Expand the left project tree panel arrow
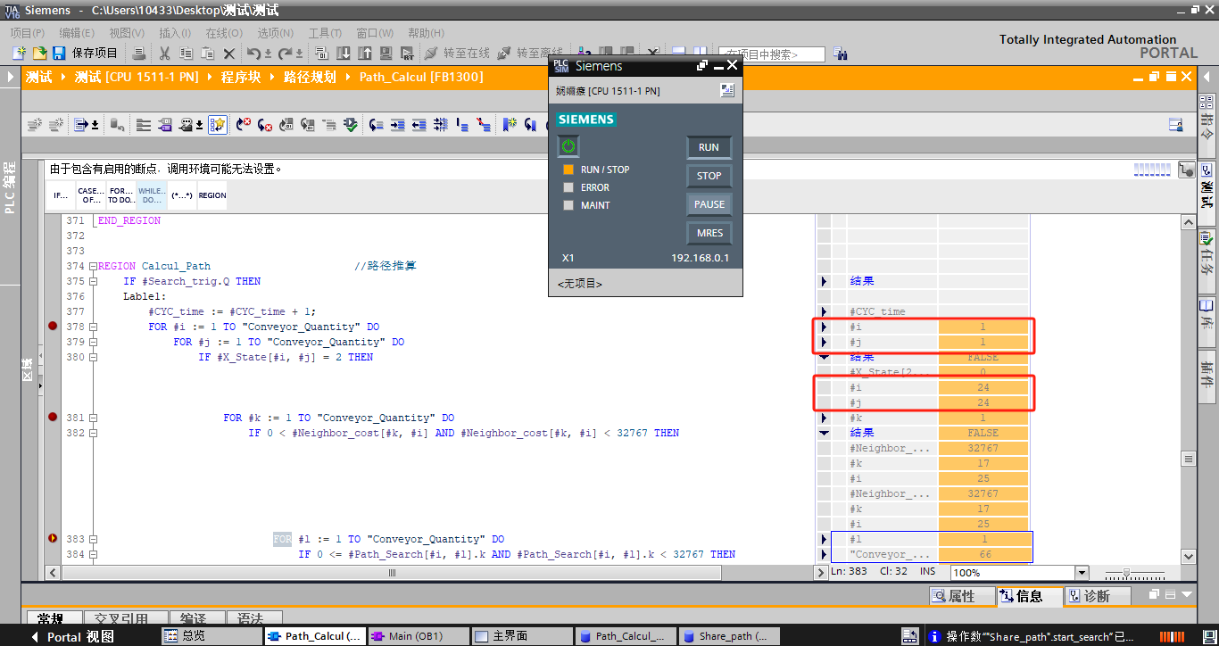Viewport: 1219px width, 646px height. 11,77
